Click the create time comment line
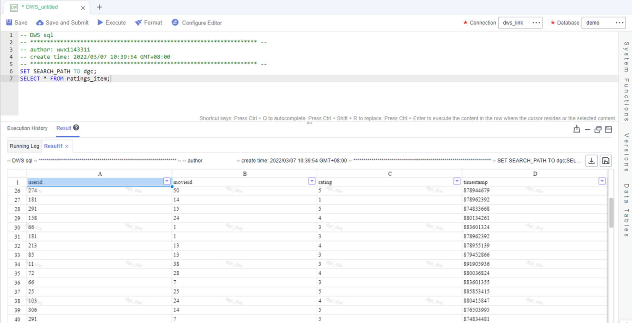632x323 pixels. (95, 57)
